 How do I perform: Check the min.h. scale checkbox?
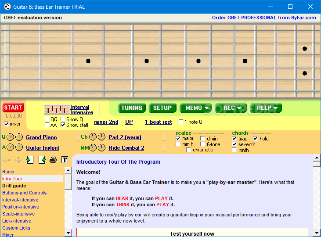click(178, 144)
